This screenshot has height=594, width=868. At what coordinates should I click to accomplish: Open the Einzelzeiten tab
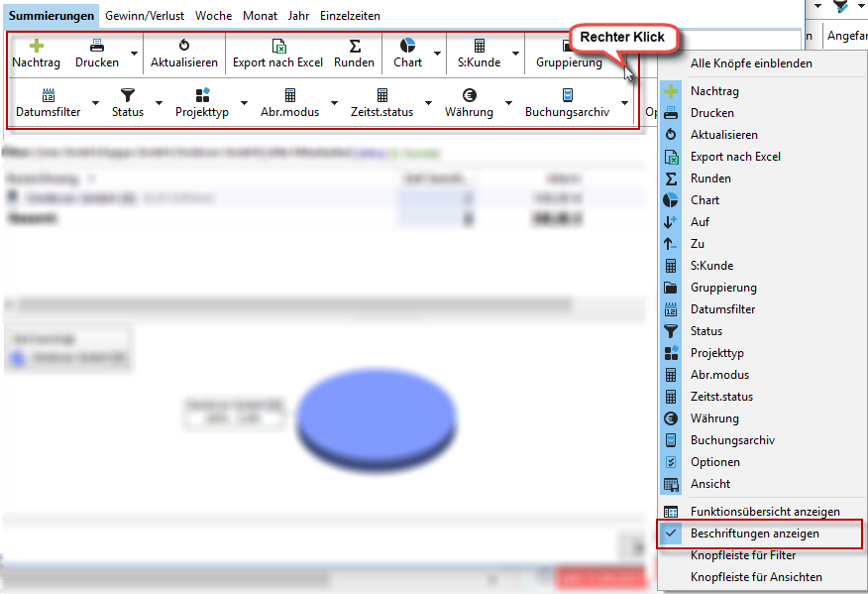[x=350, y=16]
